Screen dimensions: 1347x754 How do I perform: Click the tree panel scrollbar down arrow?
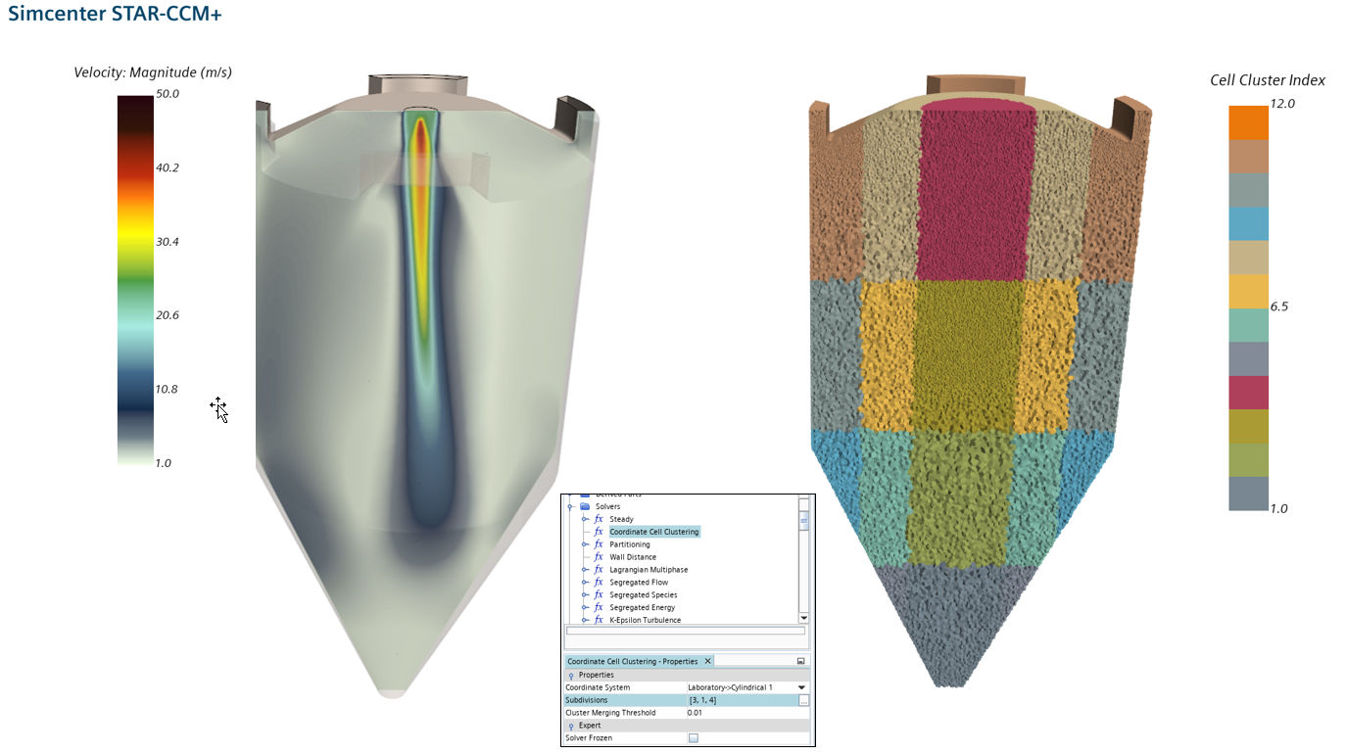point(803,618)
